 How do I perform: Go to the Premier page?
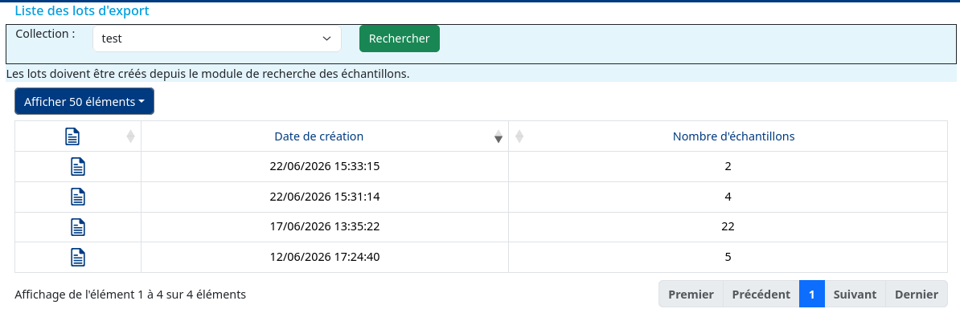click(691, 294)
